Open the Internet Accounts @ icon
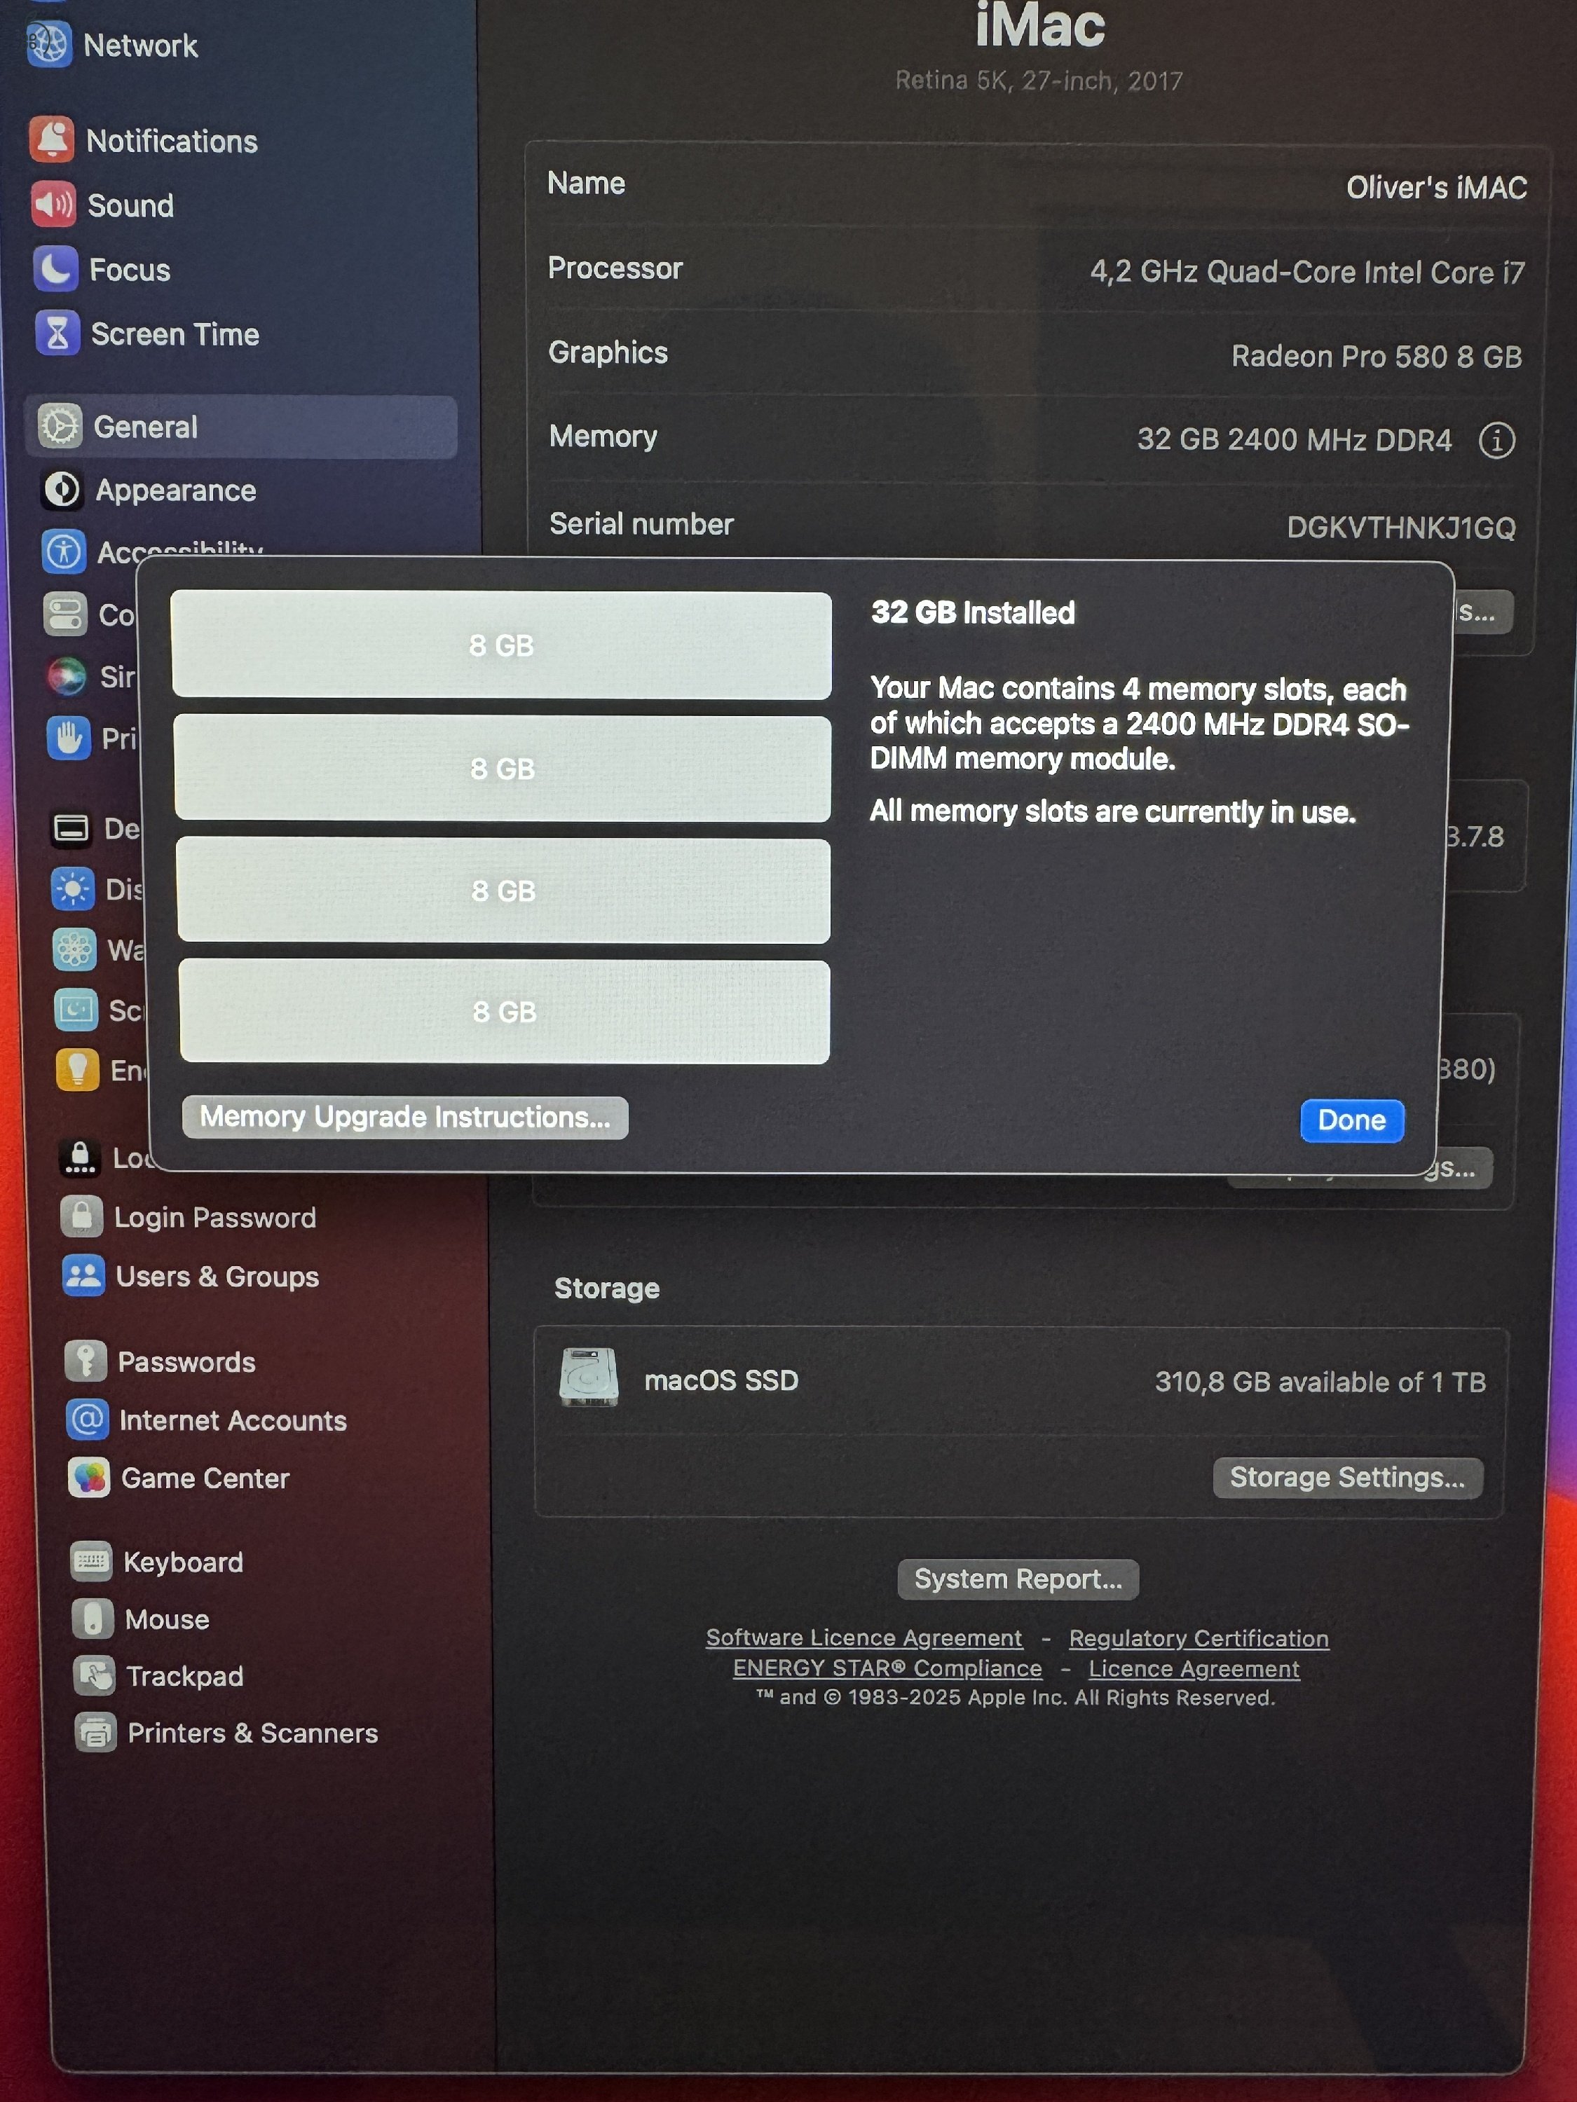Image resolution: width=1577 pixels, height=2102 pixels. point(88,1420)
